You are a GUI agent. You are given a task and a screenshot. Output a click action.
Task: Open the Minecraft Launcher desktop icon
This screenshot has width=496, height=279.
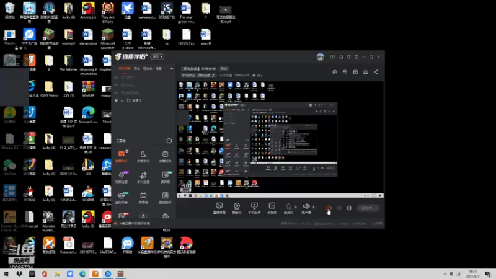pos(107,38)
